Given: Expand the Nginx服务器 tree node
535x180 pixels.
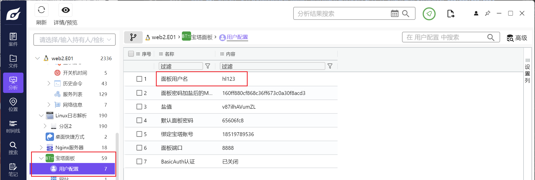Looking at the screenshot, I should tap(41, 148).
